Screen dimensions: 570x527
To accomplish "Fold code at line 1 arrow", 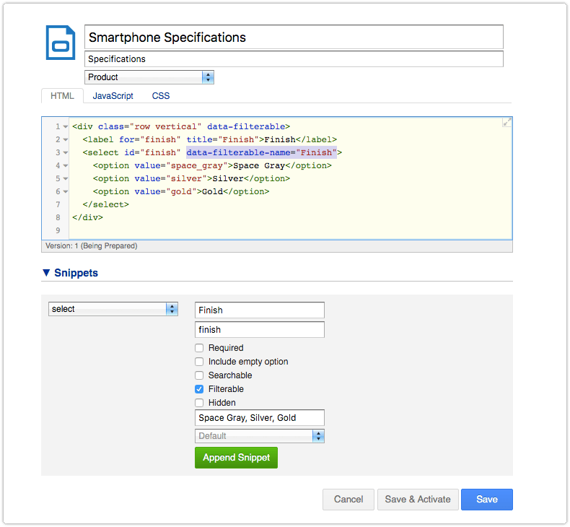I will point(66,126).
